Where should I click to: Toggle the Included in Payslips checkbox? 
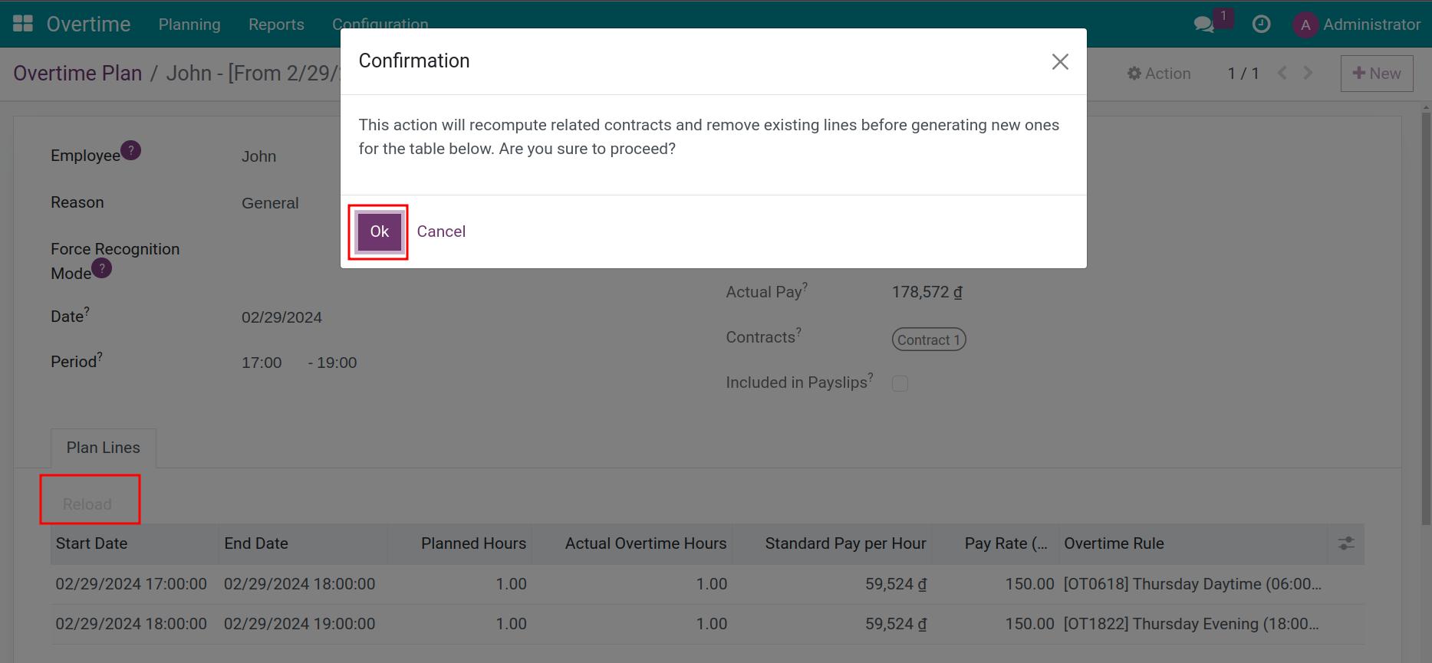pos(900,383)
